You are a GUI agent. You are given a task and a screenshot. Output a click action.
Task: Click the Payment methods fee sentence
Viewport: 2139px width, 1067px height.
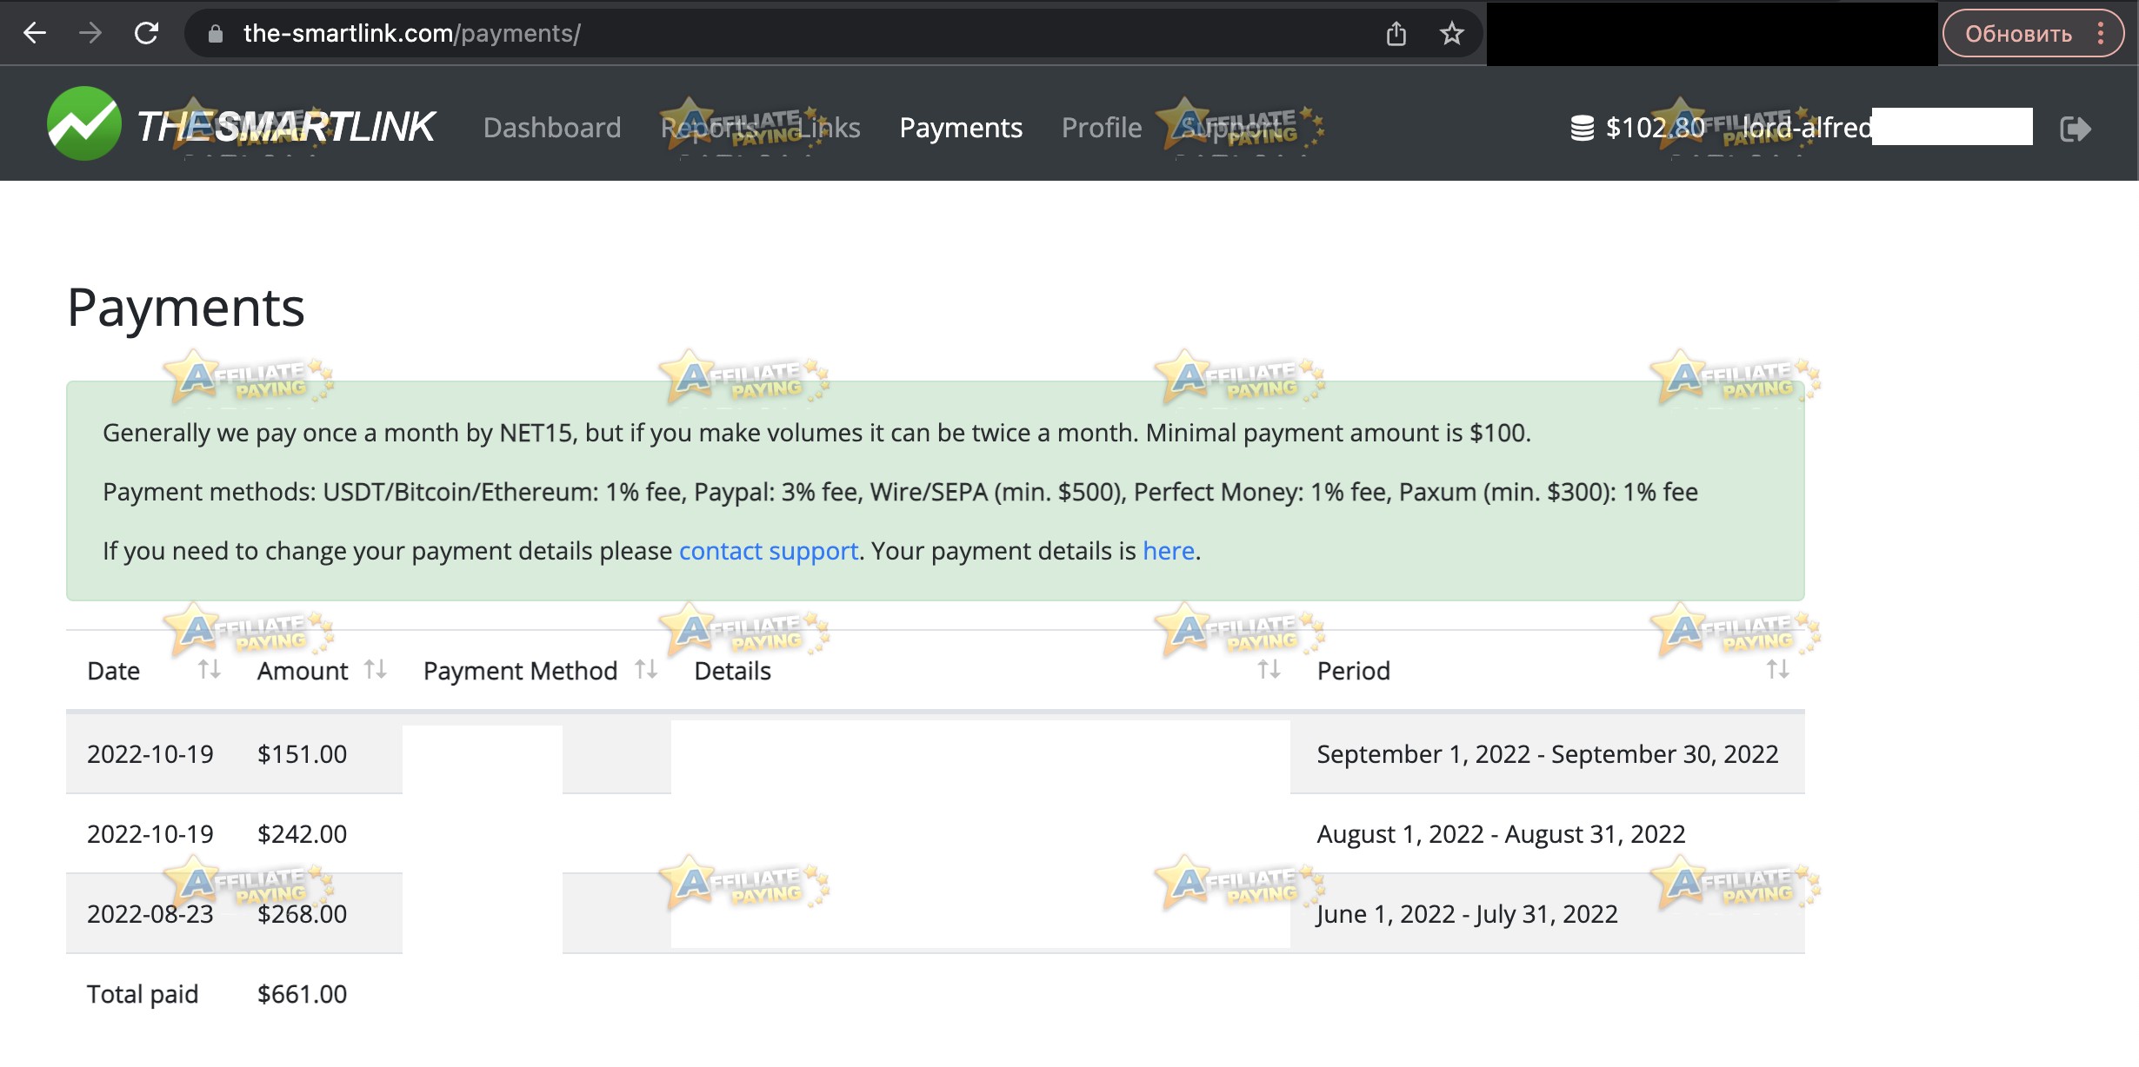900,492
